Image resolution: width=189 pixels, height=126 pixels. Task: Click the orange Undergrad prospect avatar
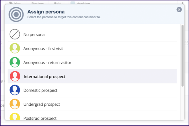click(x=15, y=104)
